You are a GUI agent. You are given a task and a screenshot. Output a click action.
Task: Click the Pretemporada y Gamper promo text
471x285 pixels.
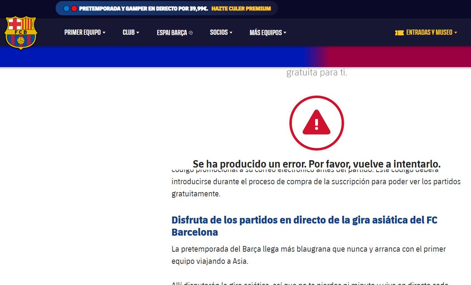144,8
